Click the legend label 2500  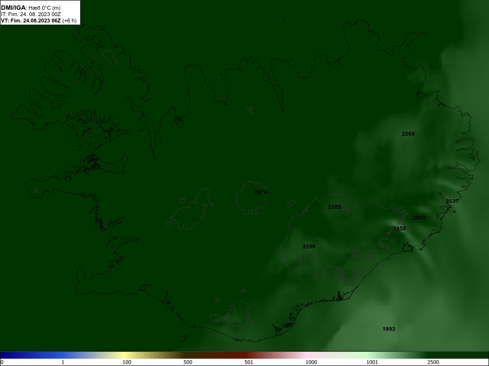(433, 362)
